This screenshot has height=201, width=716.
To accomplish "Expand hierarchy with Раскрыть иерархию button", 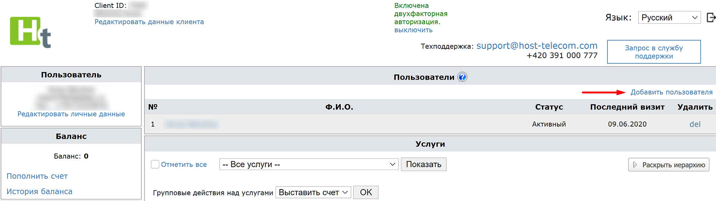I will [669, 165].
